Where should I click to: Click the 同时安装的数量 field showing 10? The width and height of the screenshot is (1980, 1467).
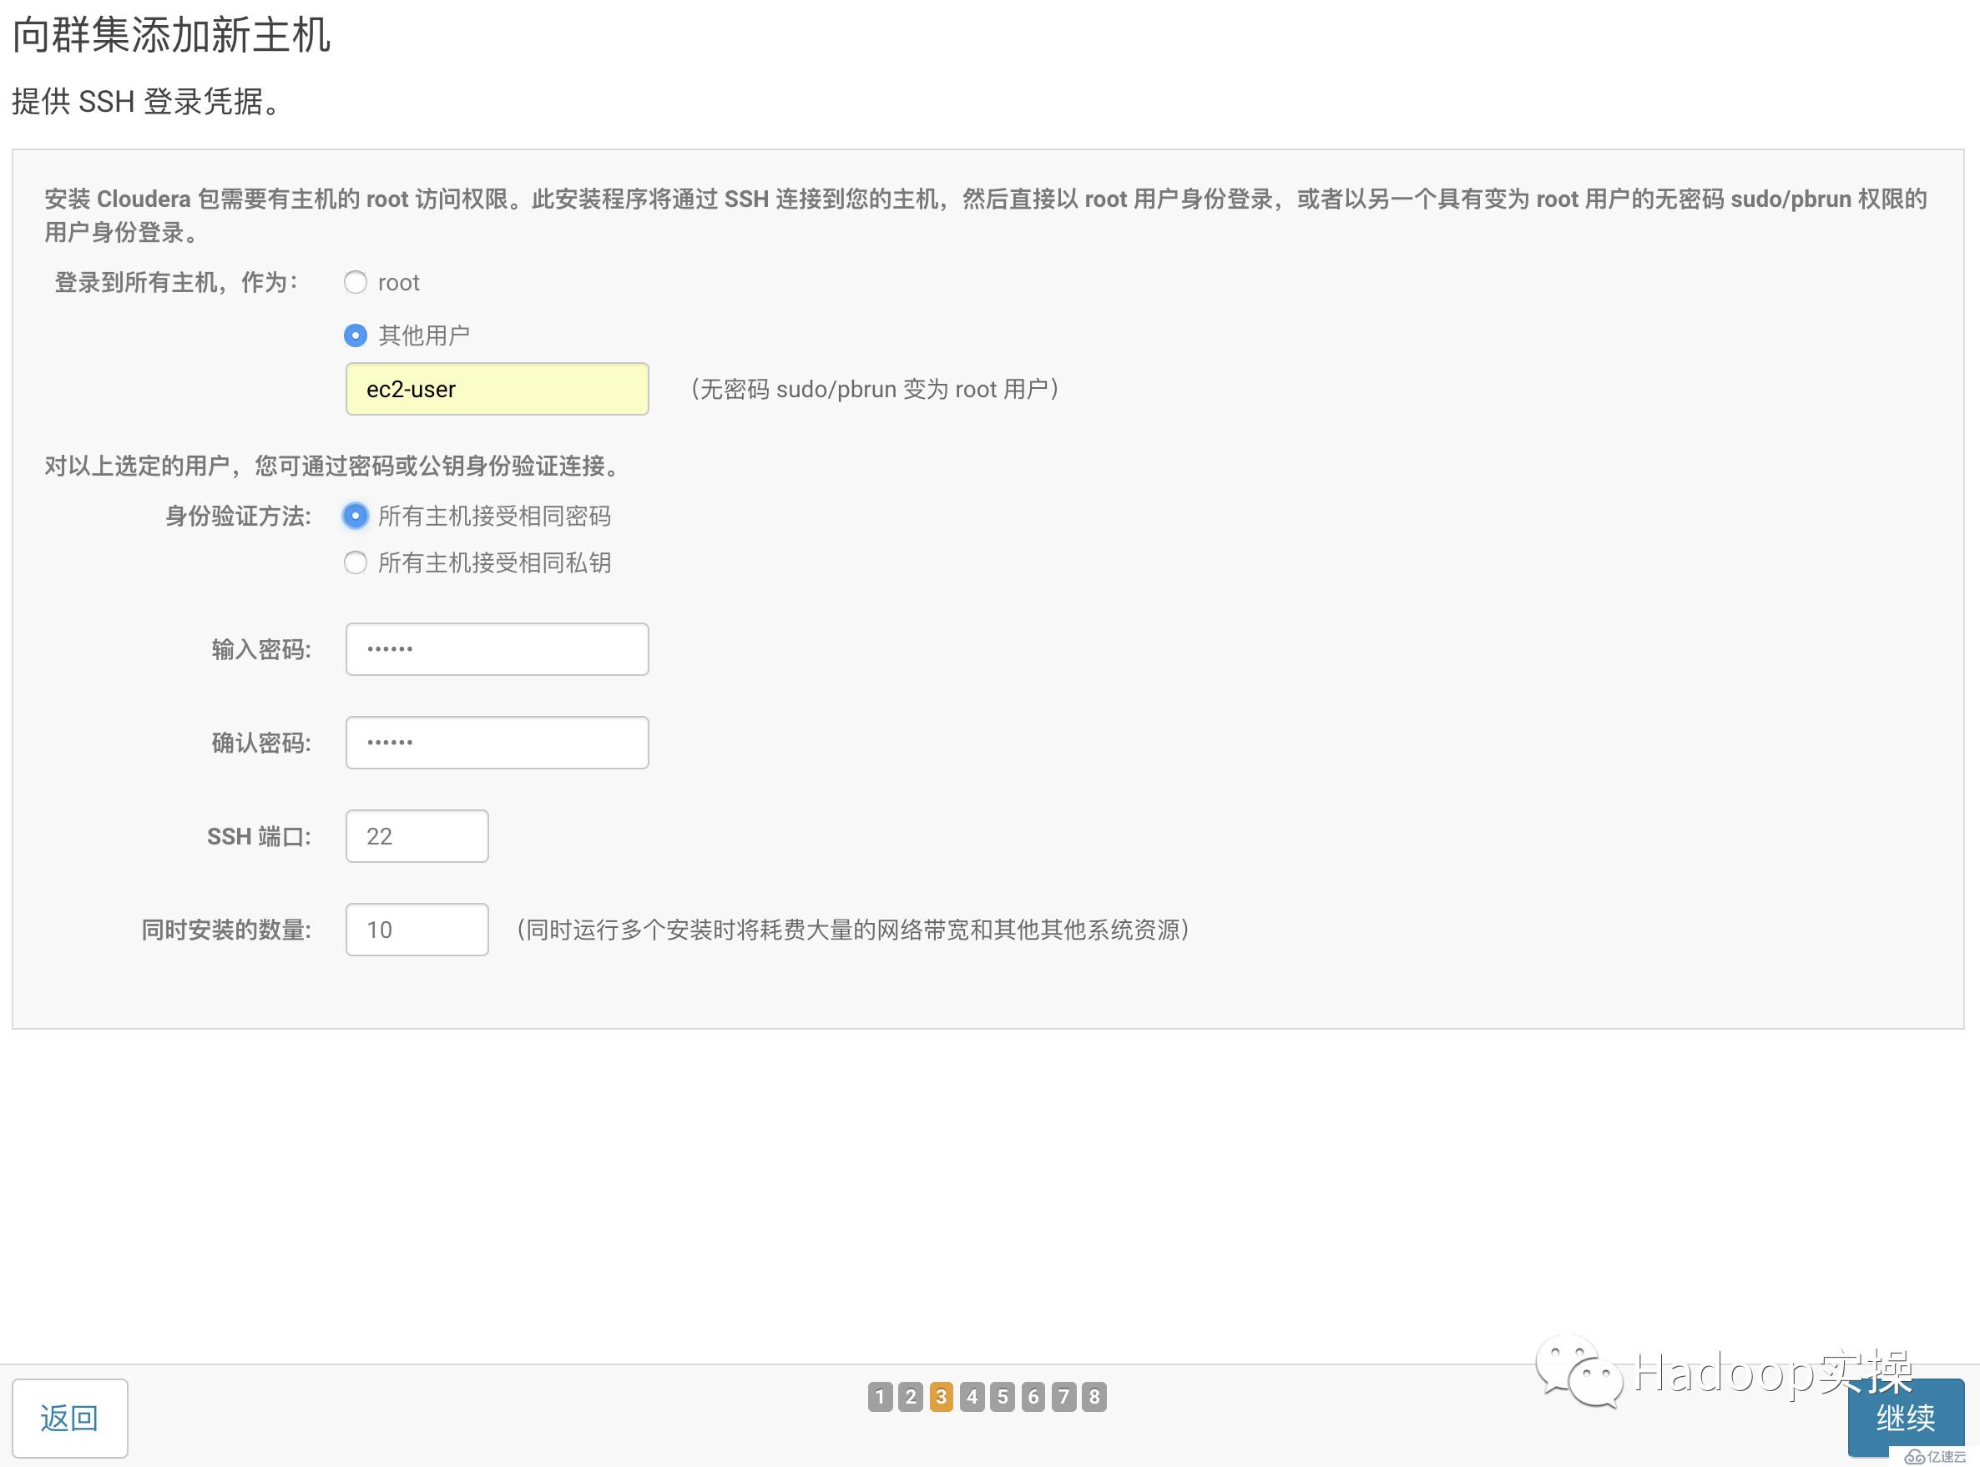417,930
